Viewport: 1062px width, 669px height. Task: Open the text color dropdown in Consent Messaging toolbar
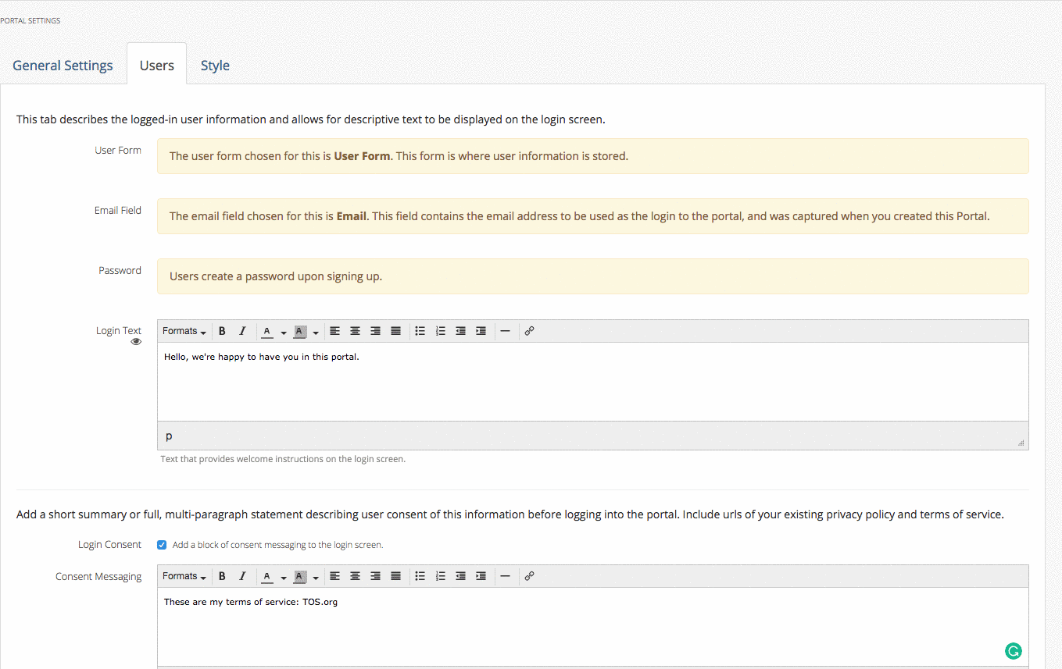[283, 575]
